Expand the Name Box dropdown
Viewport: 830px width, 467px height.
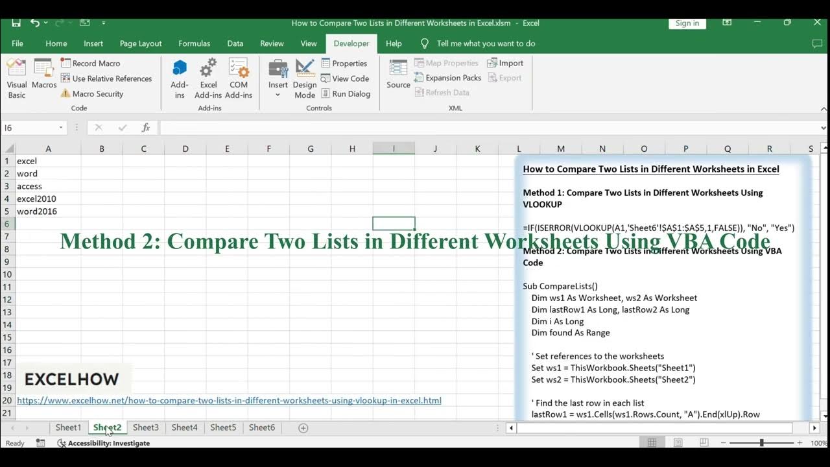tap(61, 128)
